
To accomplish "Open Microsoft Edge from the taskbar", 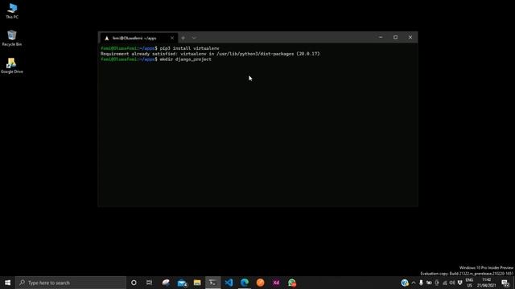I will click(x=245, y=283).
